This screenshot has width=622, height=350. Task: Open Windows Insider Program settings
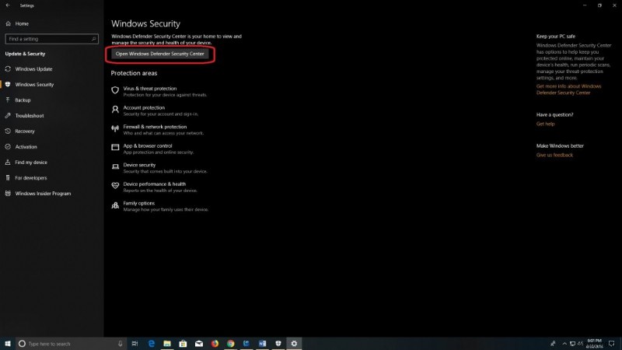tap(38, 193)
